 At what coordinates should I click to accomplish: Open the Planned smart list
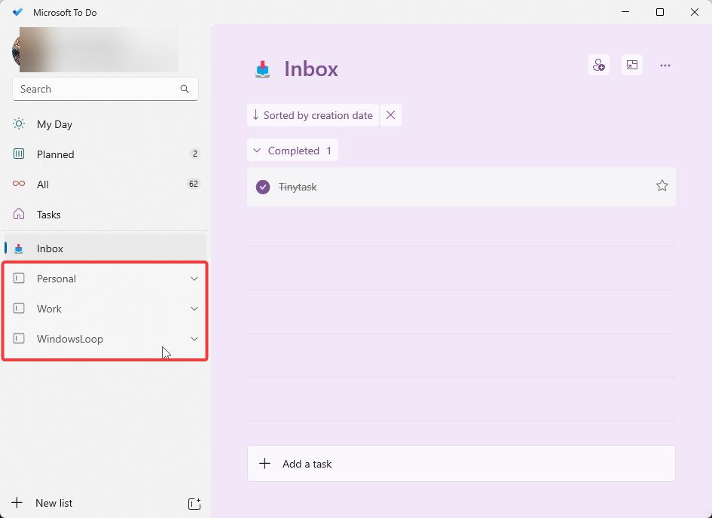click(105, 154)
